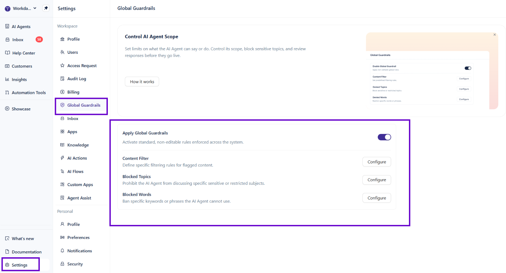The image size is (506, 273).
Task: Open AI Agents from the sidebar icon
Action: pyautogui.click(x=7, y=26)
